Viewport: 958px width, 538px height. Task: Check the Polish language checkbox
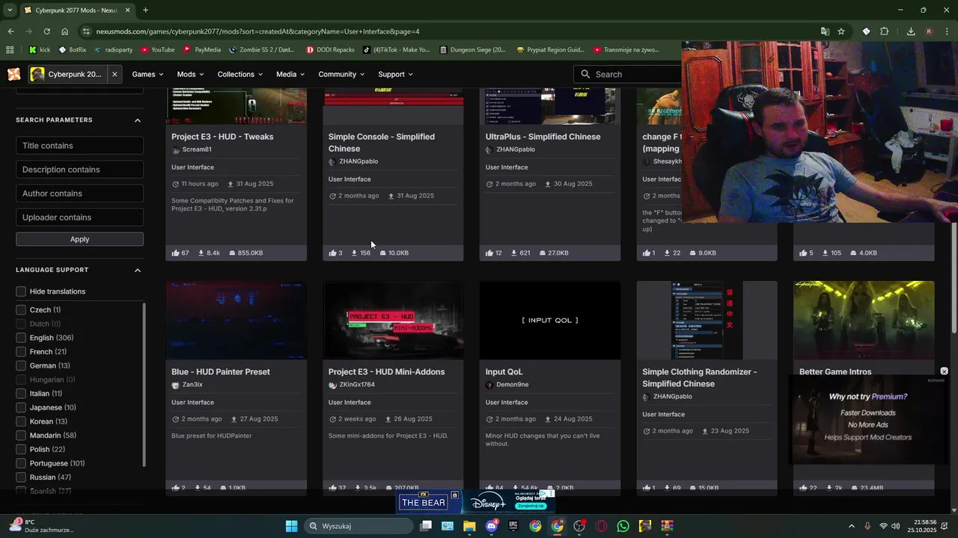coord(21,449)
